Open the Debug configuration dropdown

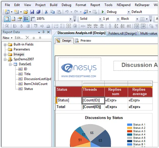click(x=129, y=12)
